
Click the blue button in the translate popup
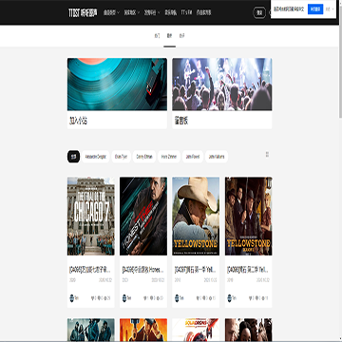(315, 9)
